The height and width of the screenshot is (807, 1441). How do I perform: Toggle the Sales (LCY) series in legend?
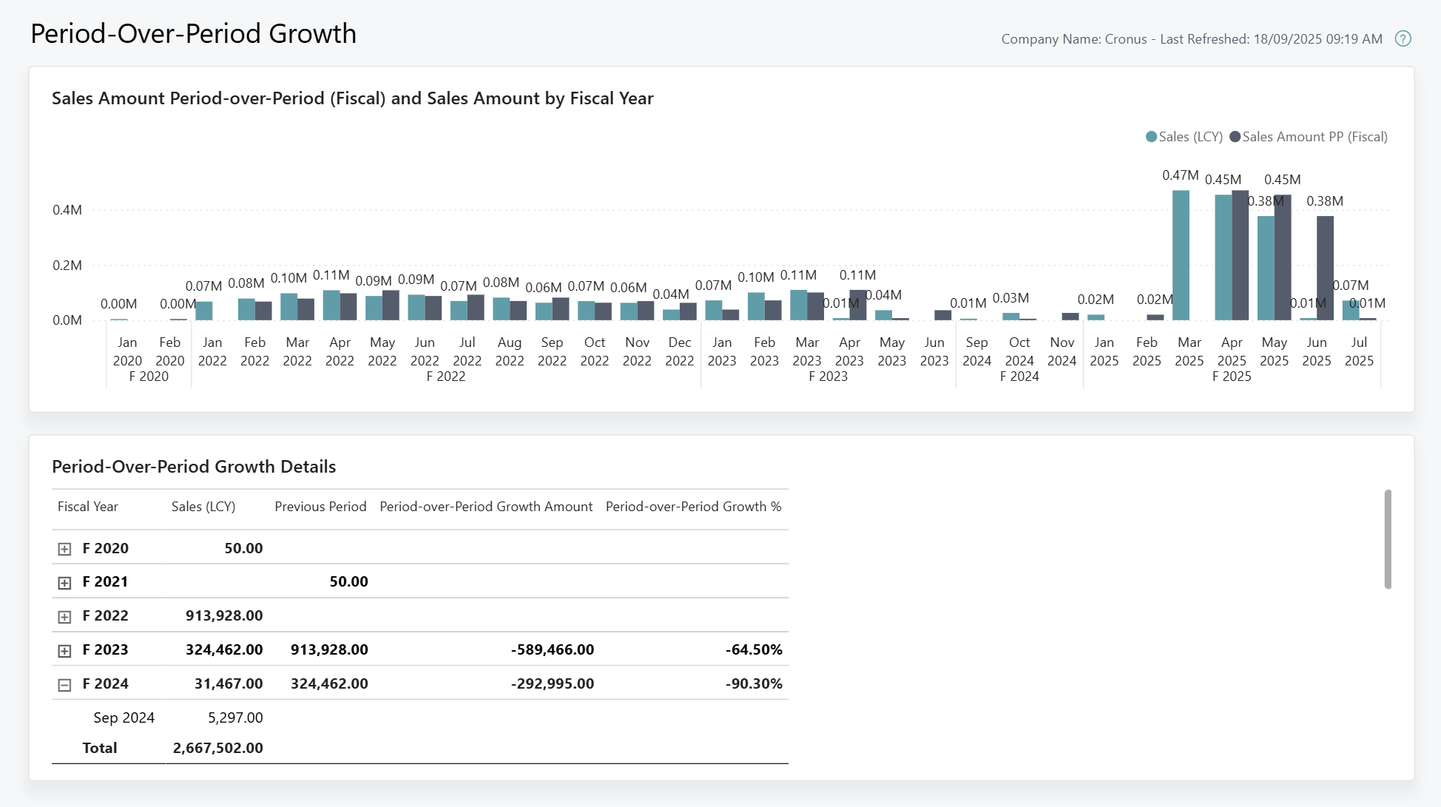point(1184,137)
